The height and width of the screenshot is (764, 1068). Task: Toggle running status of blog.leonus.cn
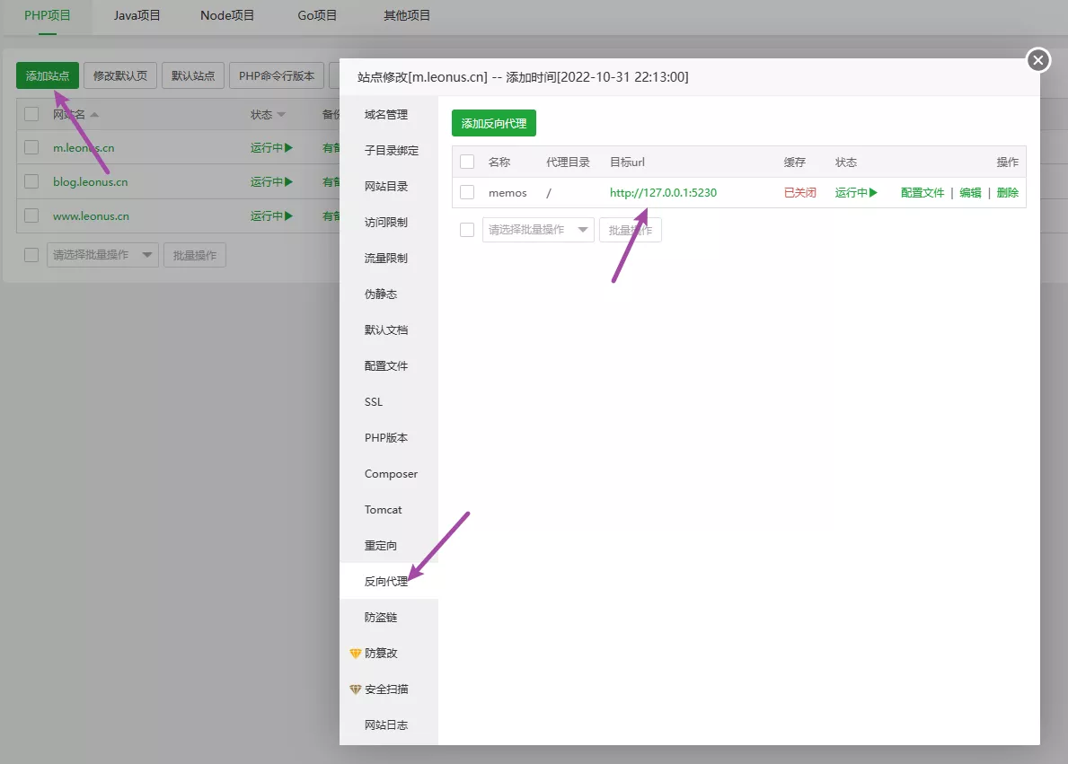coord(272,181)
